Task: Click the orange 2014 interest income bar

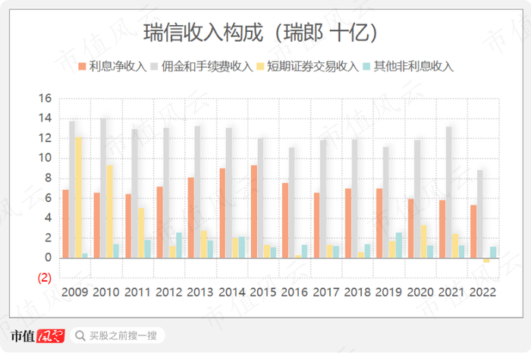Action: click(222, 213)
